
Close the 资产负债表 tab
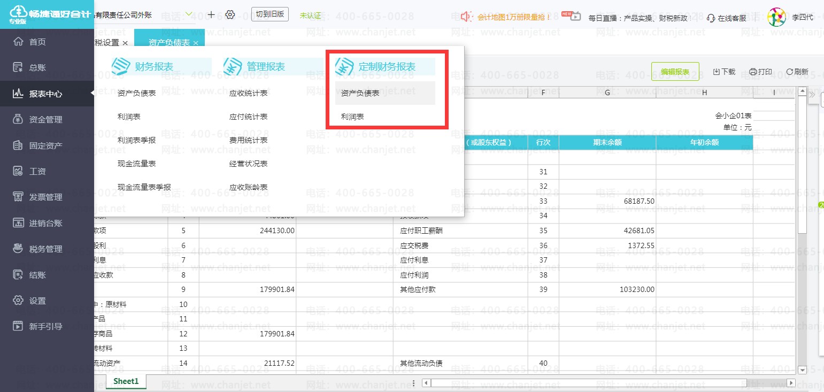tap(196, 43)
